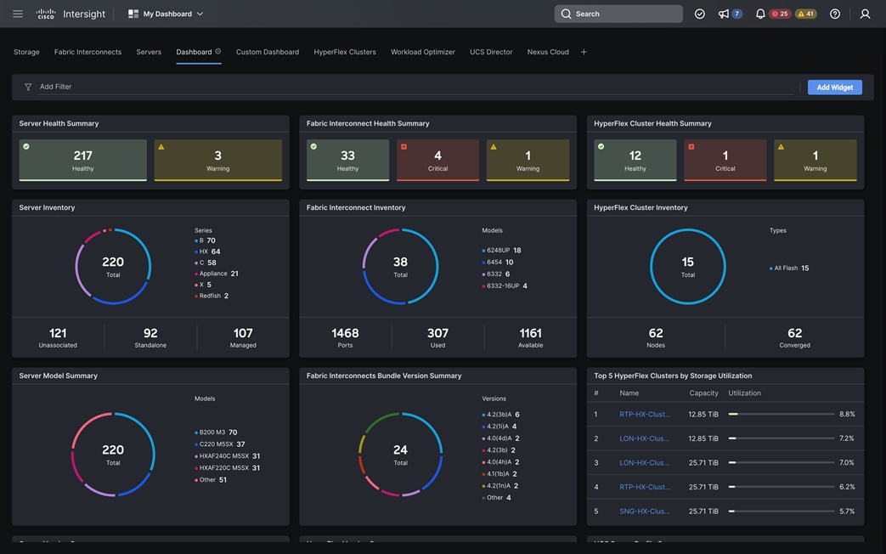Click the 6248UP 18 model legend entry

coord(501,251)
